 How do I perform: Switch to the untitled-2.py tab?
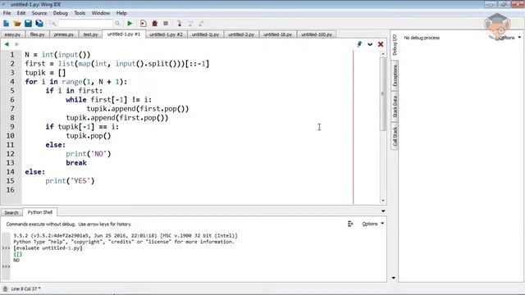241,34
